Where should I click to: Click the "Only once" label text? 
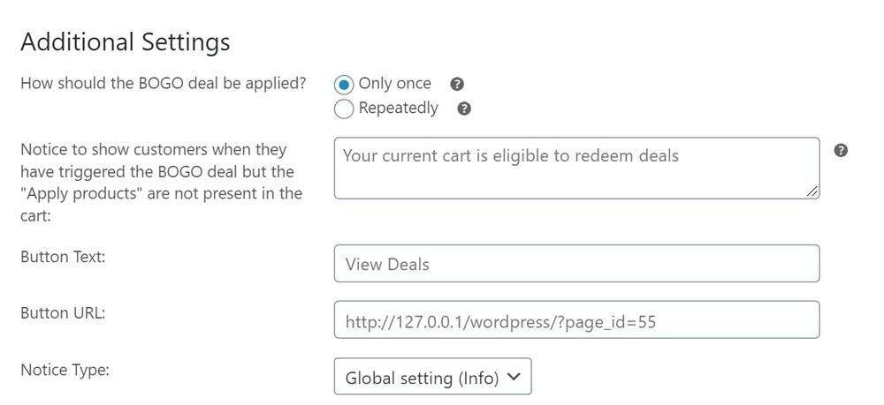395,84
